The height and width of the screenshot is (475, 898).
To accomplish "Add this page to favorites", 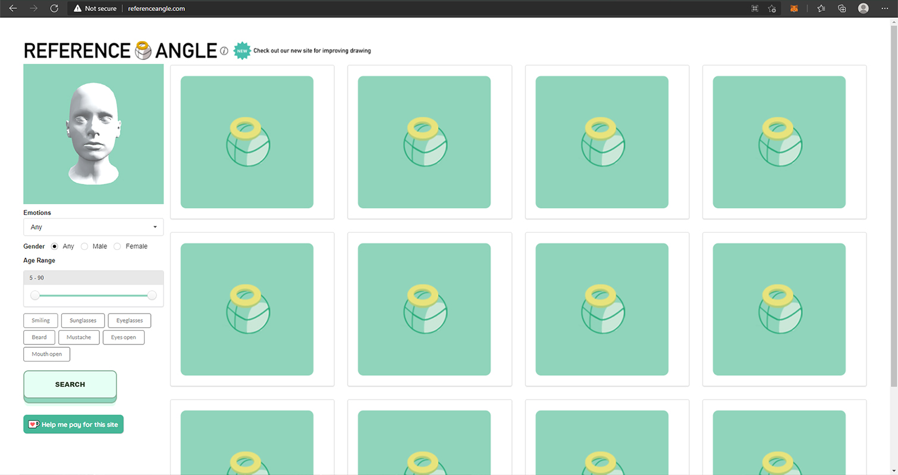I will pos(772,8).
